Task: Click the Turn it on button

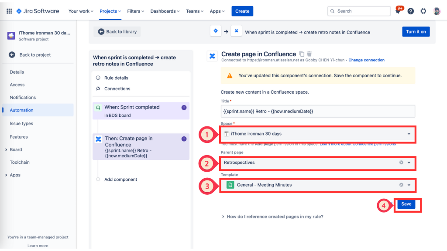Action: tap(416, 31)
